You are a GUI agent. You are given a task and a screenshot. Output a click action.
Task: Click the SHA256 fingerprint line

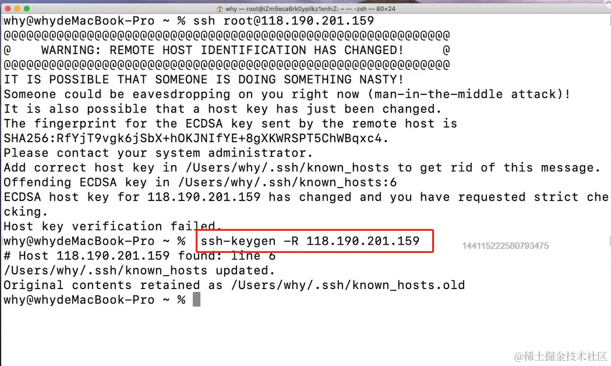coord(196,138)
